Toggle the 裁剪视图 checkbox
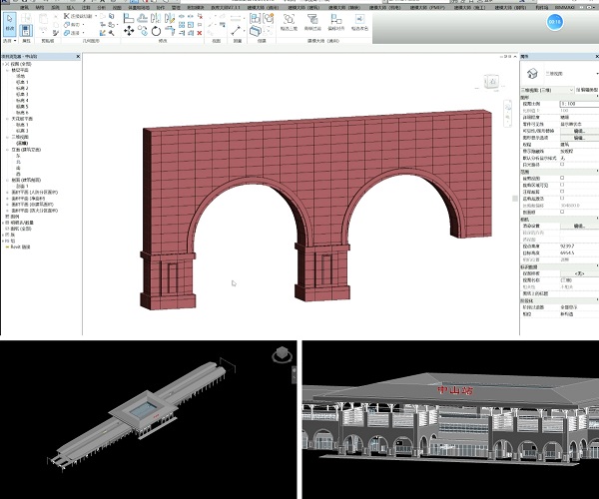Screen dimensions: 599x499 click(562, 178)
